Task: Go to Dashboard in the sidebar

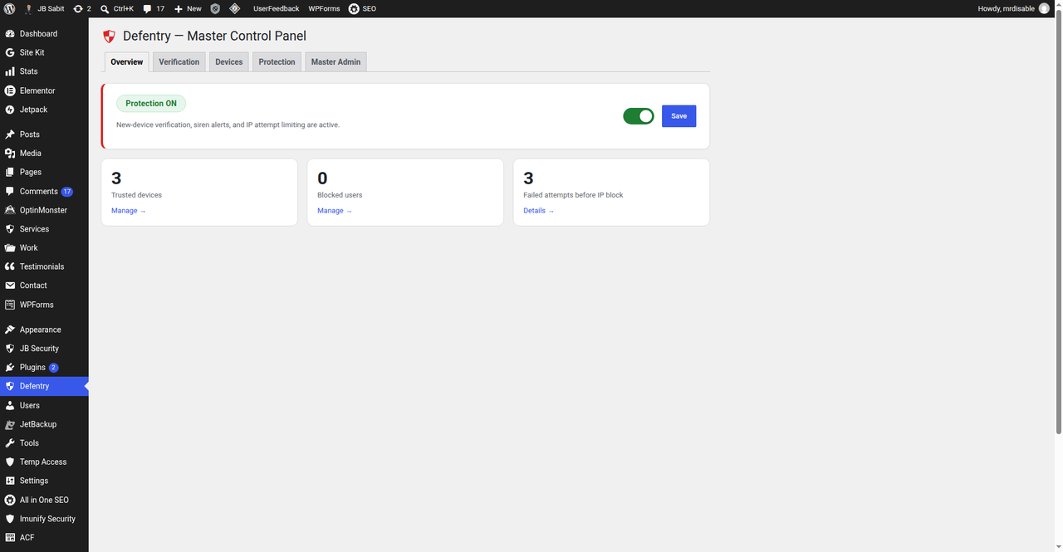Action: pos(44,34)
